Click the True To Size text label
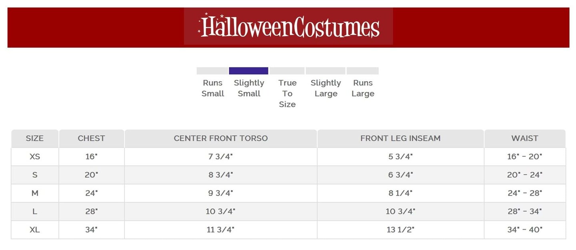The height and width of the screenshot is (250, 576). [x=287, y=93]
